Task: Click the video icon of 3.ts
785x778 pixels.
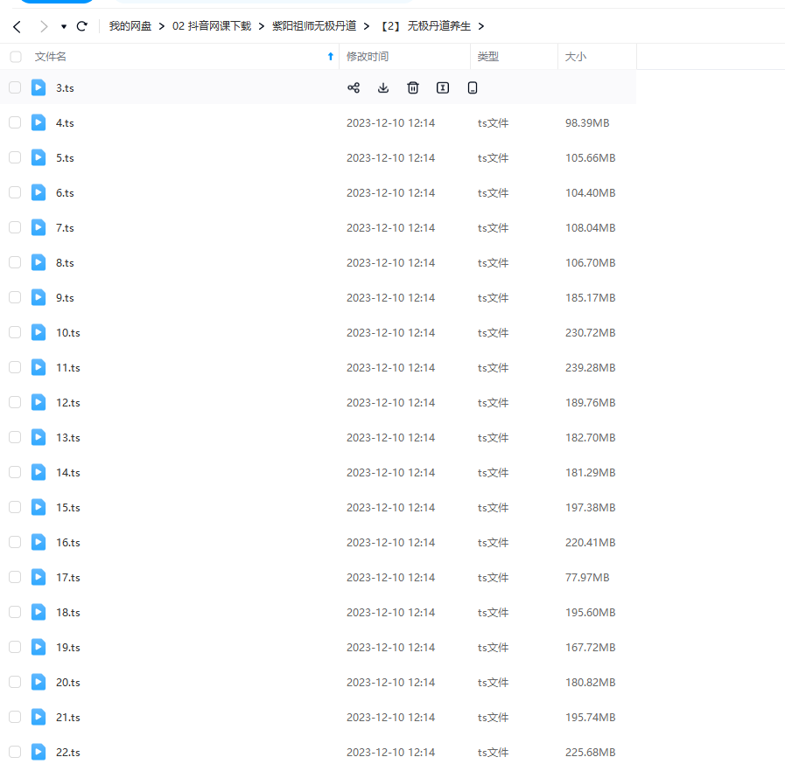Action: click(39, 87)
